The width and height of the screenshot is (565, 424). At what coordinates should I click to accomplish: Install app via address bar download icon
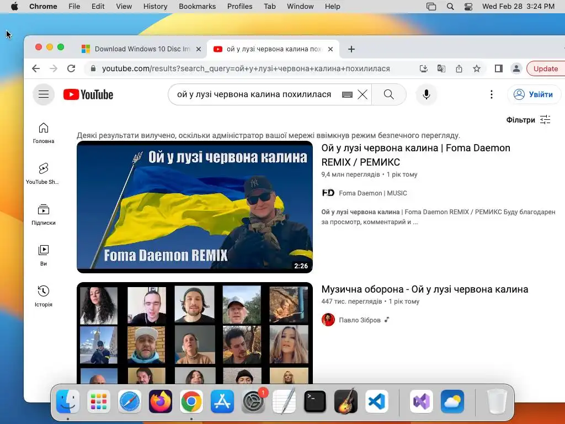point(424,68)
